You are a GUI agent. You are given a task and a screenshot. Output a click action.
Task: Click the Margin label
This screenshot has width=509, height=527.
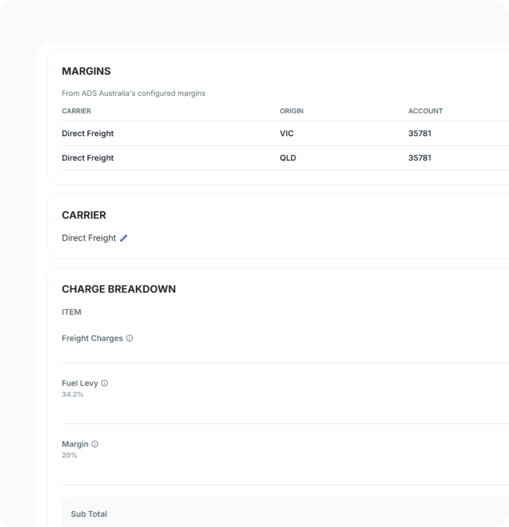point(75,444)
